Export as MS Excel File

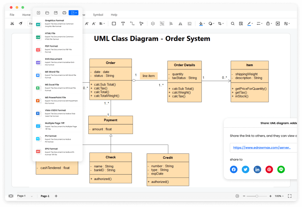click(x=58, y=88)
